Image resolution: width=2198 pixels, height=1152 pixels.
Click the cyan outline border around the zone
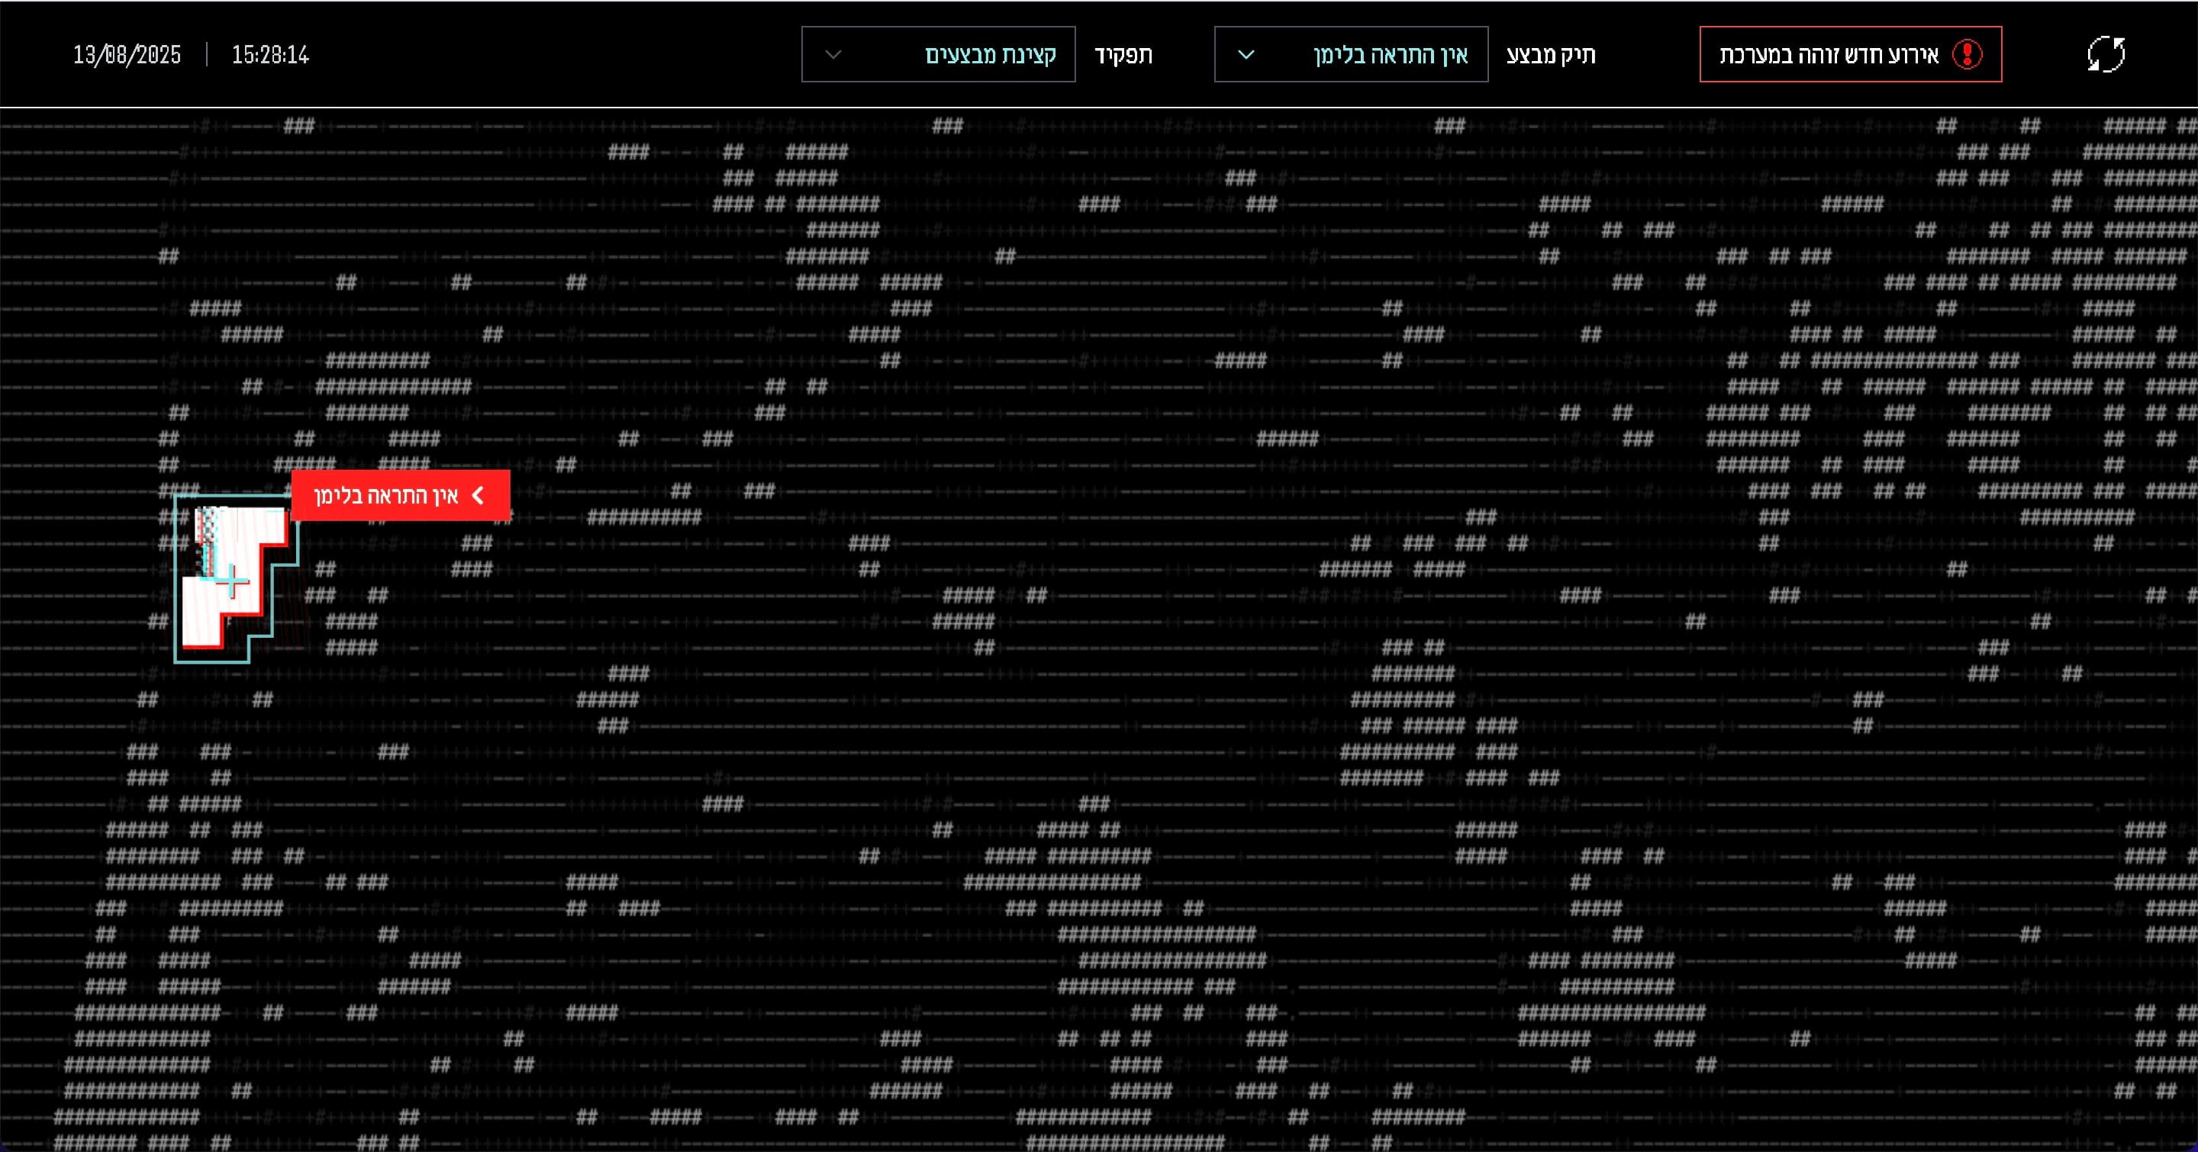(176, 580)
